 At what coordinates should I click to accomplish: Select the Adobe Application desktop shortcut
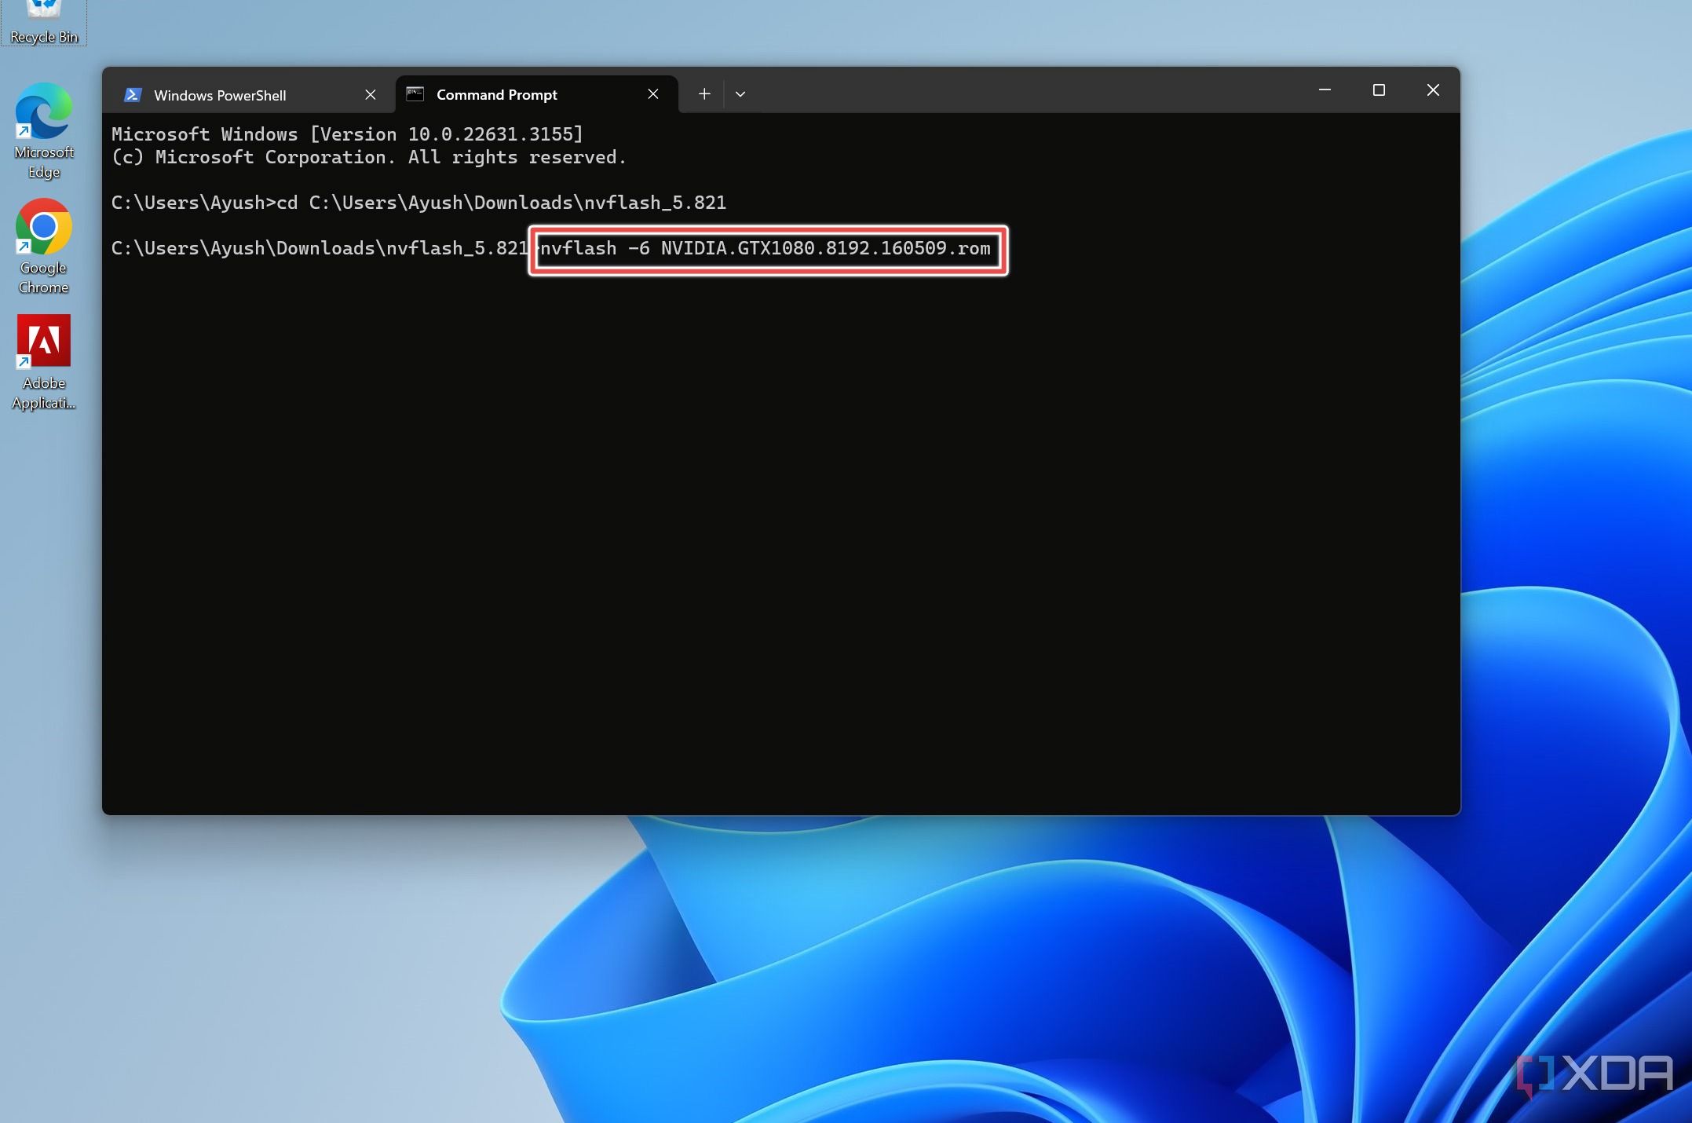pos(44,363)
